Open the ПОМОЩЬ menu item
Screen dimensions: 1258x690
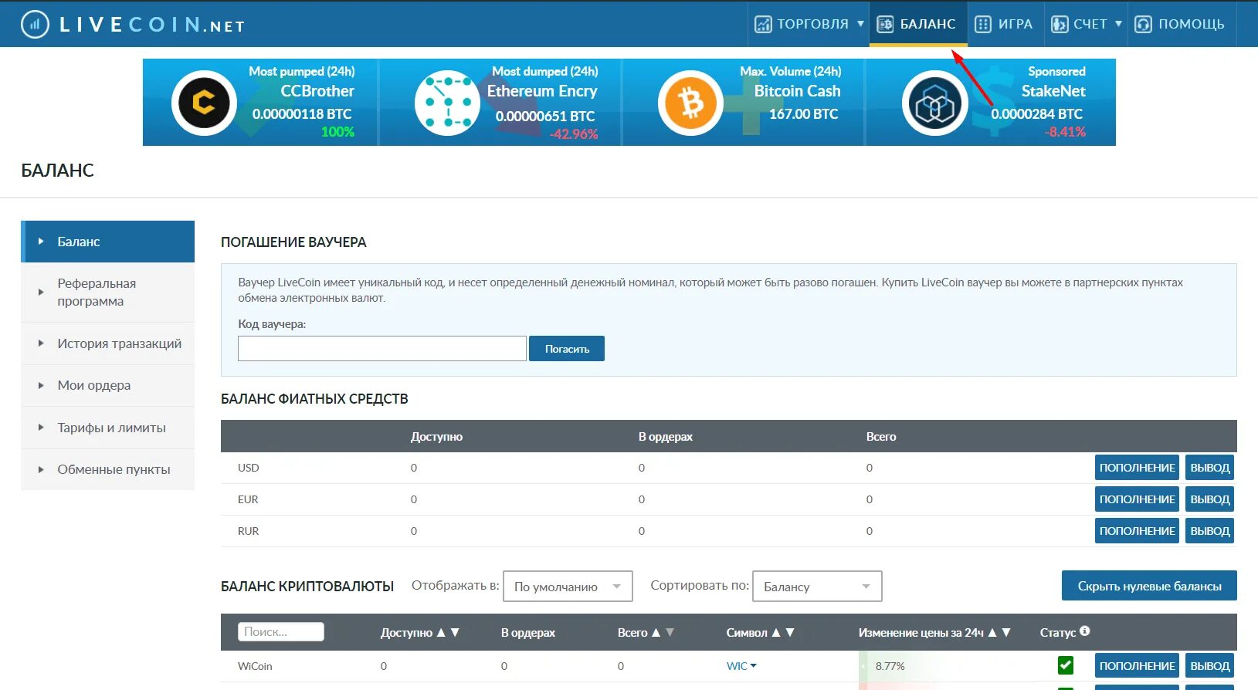1182,24
